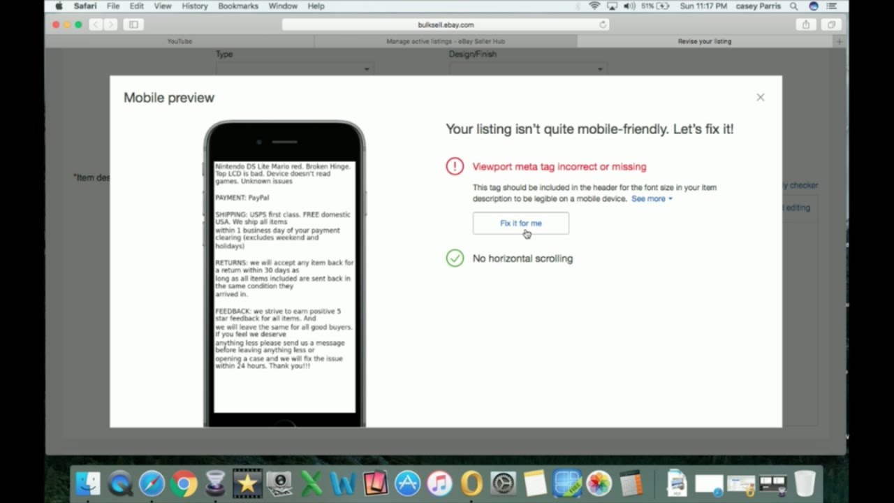The height and width of the screenshot is (503, 894).
Task: Click the AirPlay display icon
Action: click(613, 6)
